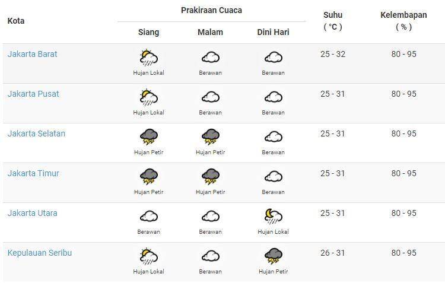Open the Jakarta Pusat city link
Image resolution: width=445 pixels, height=283 pixels.
pos(33,94)
